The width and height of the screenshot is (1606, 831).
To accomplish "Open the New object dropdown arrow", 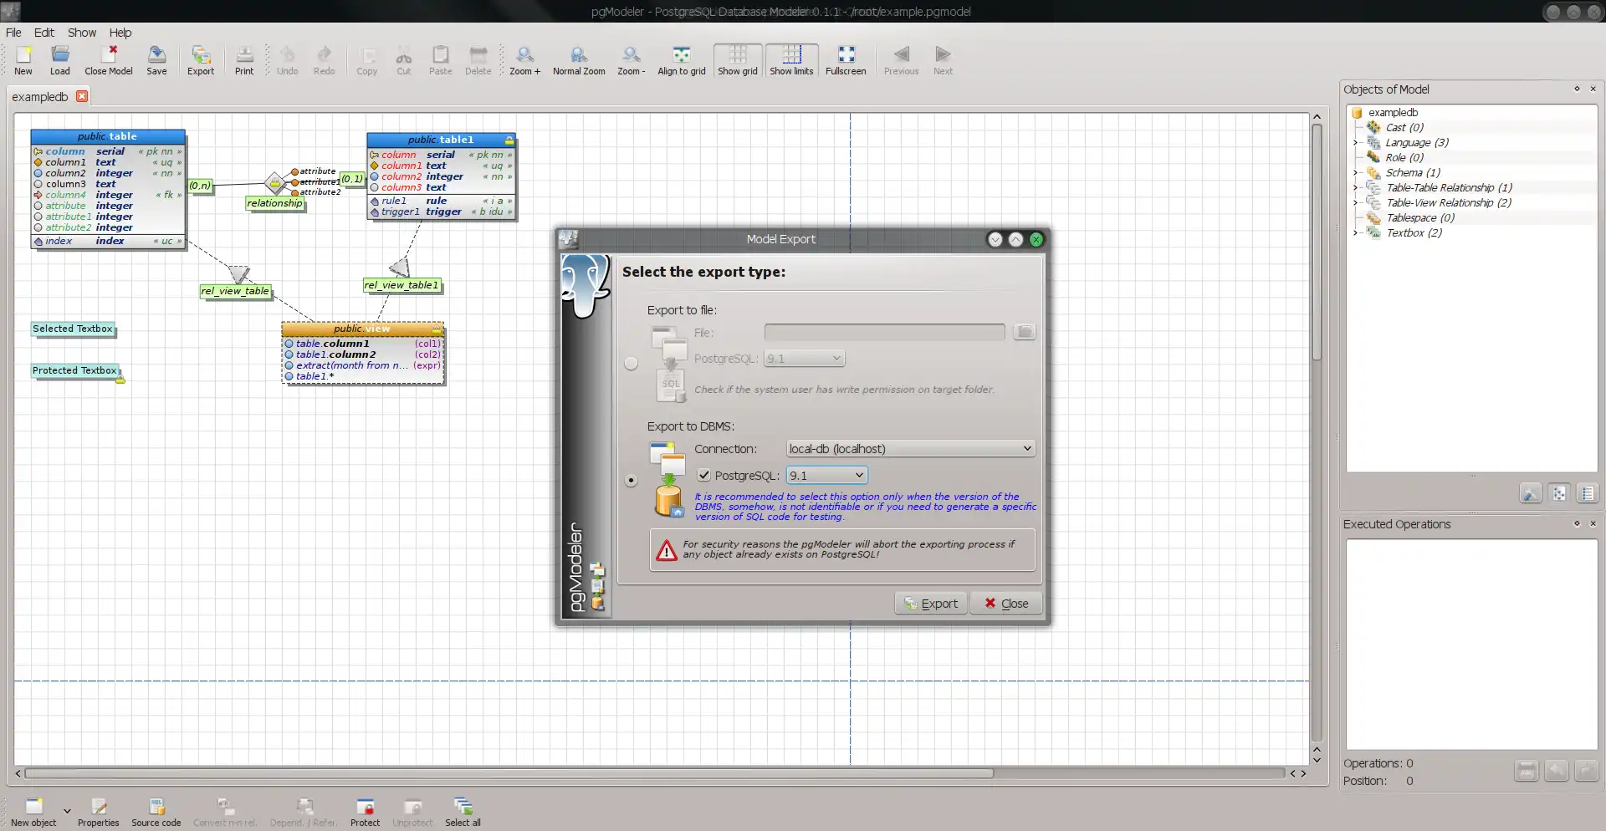I will (67, 811).
